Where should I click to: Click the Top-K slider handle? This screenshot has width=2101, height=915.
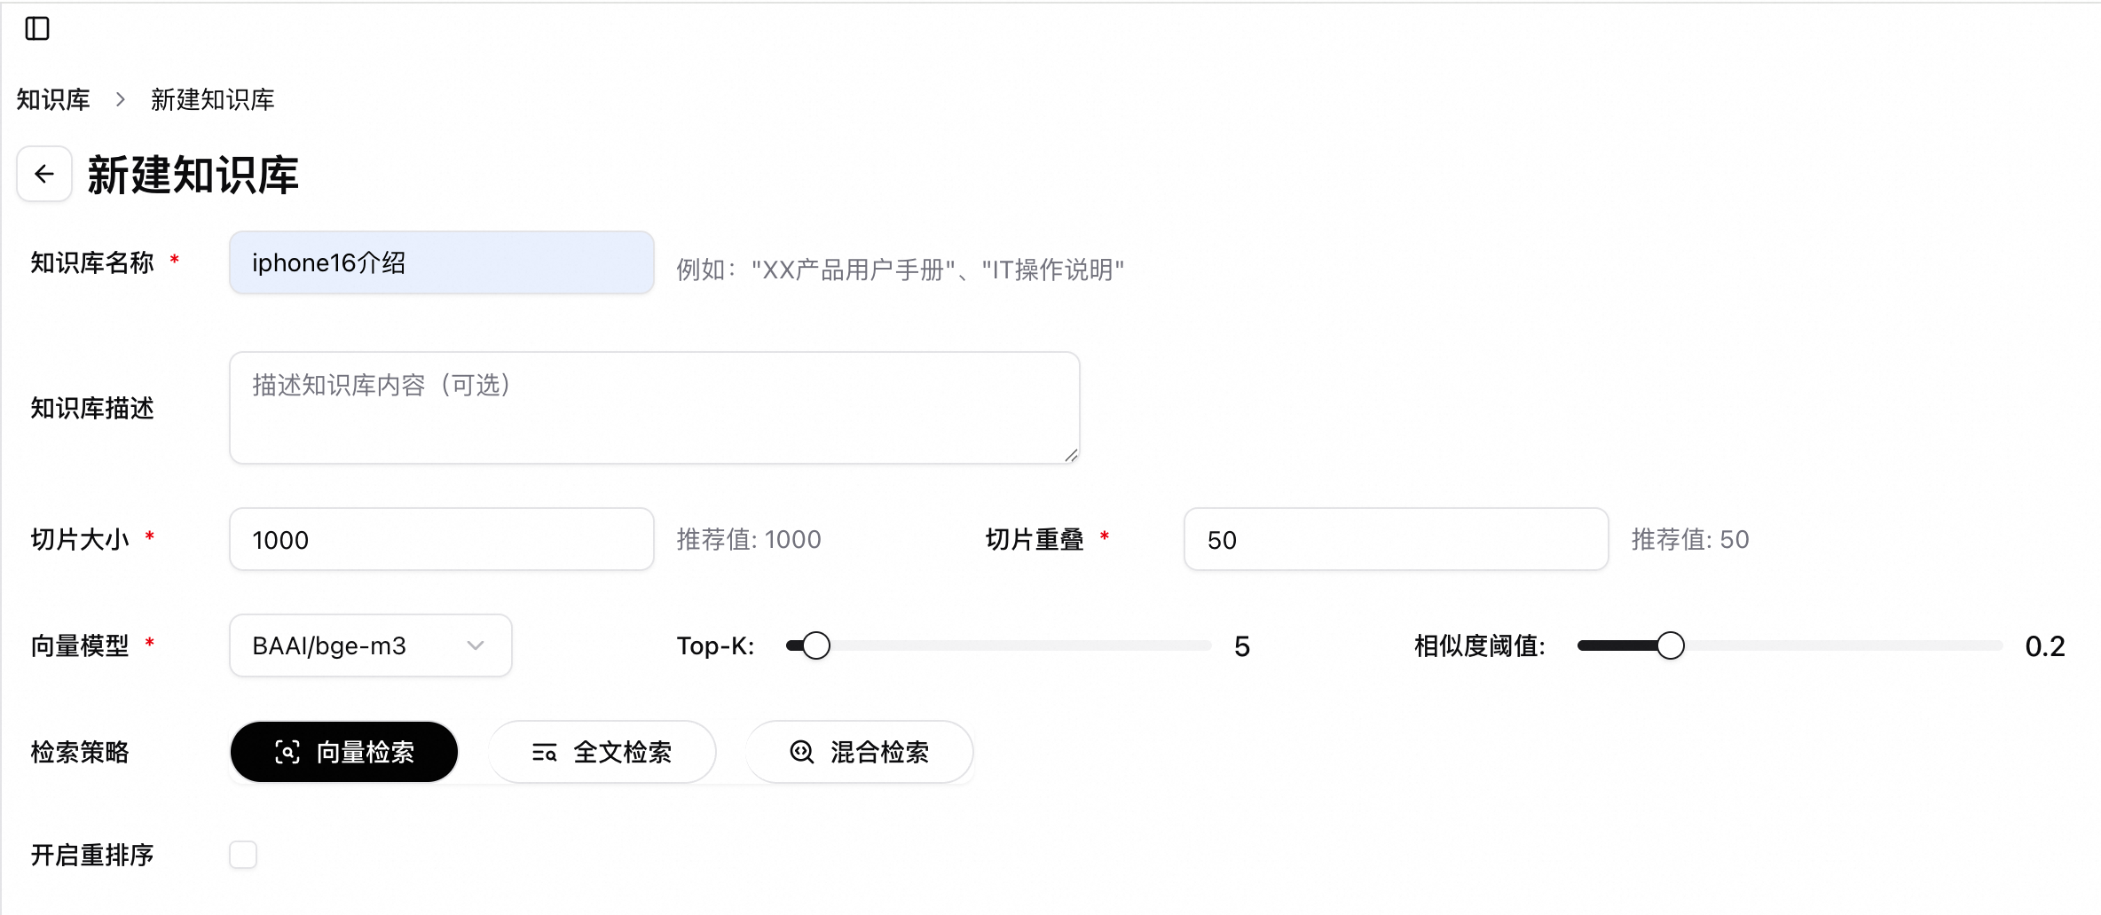point(816,645)
